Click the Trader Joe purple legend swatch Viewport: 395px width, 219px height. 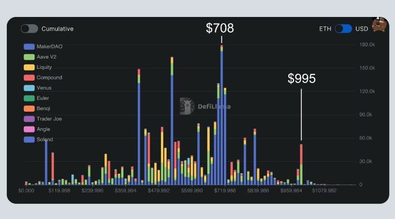tap(29, 119)
